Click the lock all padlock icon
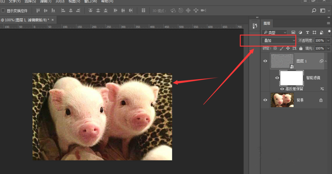The image size is (332, 174). click(301, 48)
